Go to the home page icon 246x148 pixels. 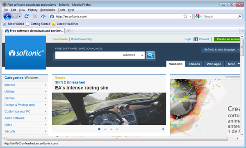click(43, 16)
